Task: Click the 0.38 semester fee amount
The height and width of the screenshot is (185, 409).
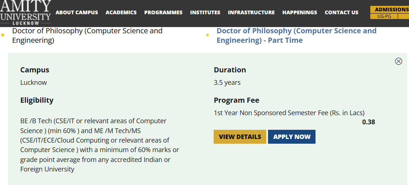Action: [x=368, y=122]
